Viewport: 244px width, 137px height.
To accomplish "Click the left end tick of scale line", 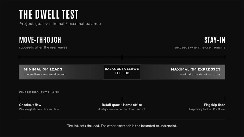I will 19,57.
